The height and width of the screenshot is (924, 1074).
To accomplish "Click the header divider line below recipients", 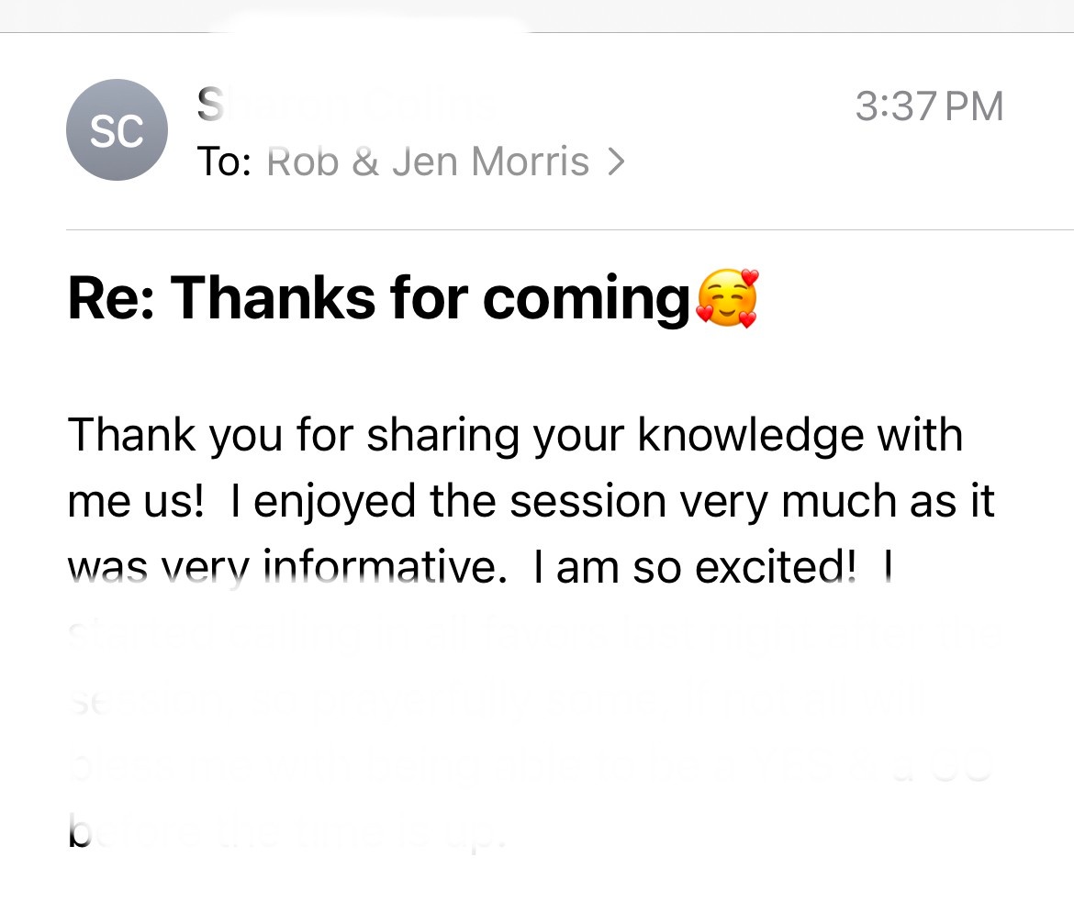I will (x=570, y=230).
